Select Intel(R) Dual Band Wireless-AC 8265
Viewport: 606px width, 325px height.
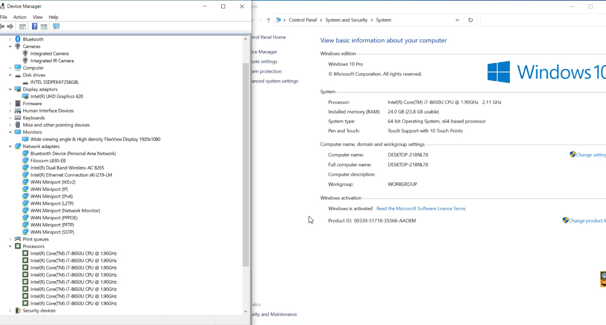(x=67, y=168)
